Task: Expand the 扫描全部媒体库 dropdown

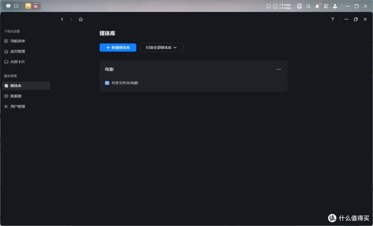Action: (x=161, y=47)
